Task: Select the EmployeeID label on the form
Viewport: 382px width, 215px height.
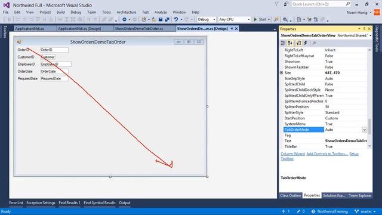Action: coord(26,64)
